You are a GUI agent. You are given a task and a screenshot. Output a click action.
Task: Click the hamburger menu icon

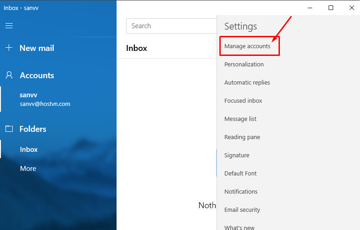coord(9,26)
